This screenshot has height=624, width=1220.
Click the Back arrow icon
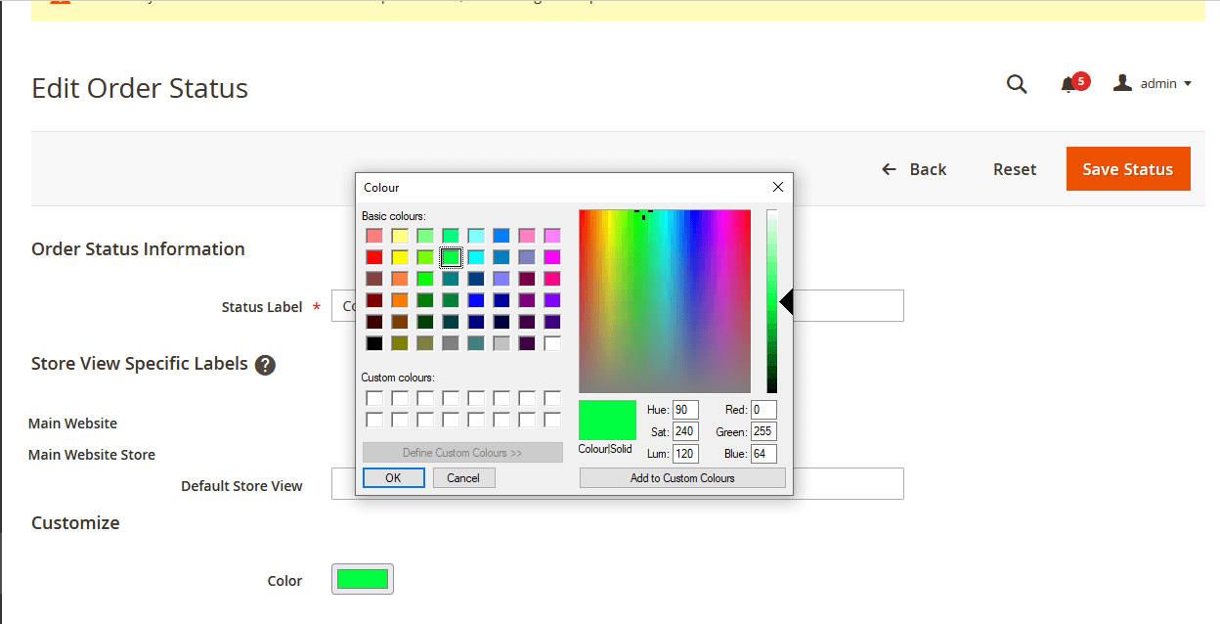coord(888,168)
